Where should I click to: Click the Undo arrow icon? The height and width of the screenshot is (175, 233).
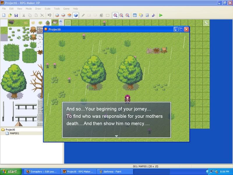[50, 15]
